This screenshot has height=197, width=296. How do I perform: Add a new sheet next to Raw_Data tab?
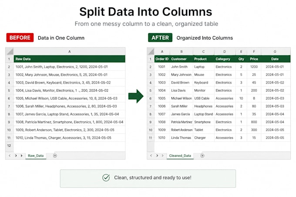(x=55, y=156)
